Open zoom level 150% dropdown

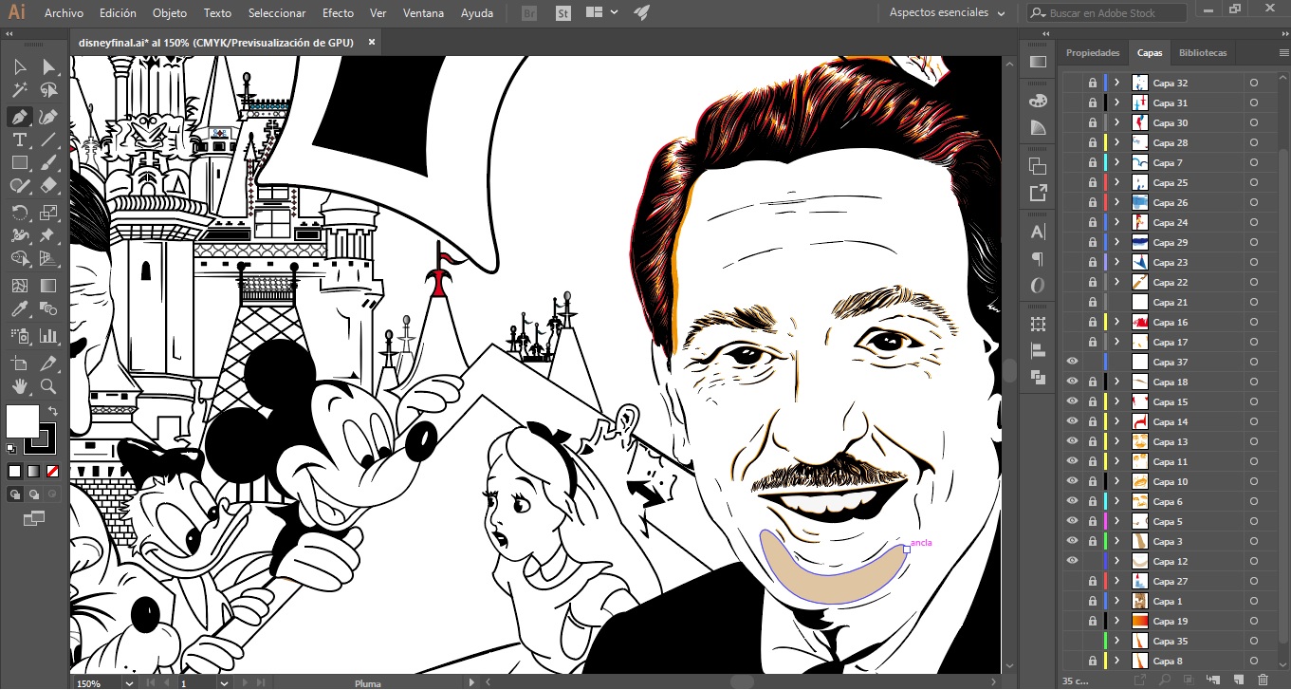(127, 682)
